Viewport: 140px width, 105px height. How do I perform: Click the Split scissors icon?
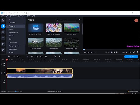(x=27, y=57)
